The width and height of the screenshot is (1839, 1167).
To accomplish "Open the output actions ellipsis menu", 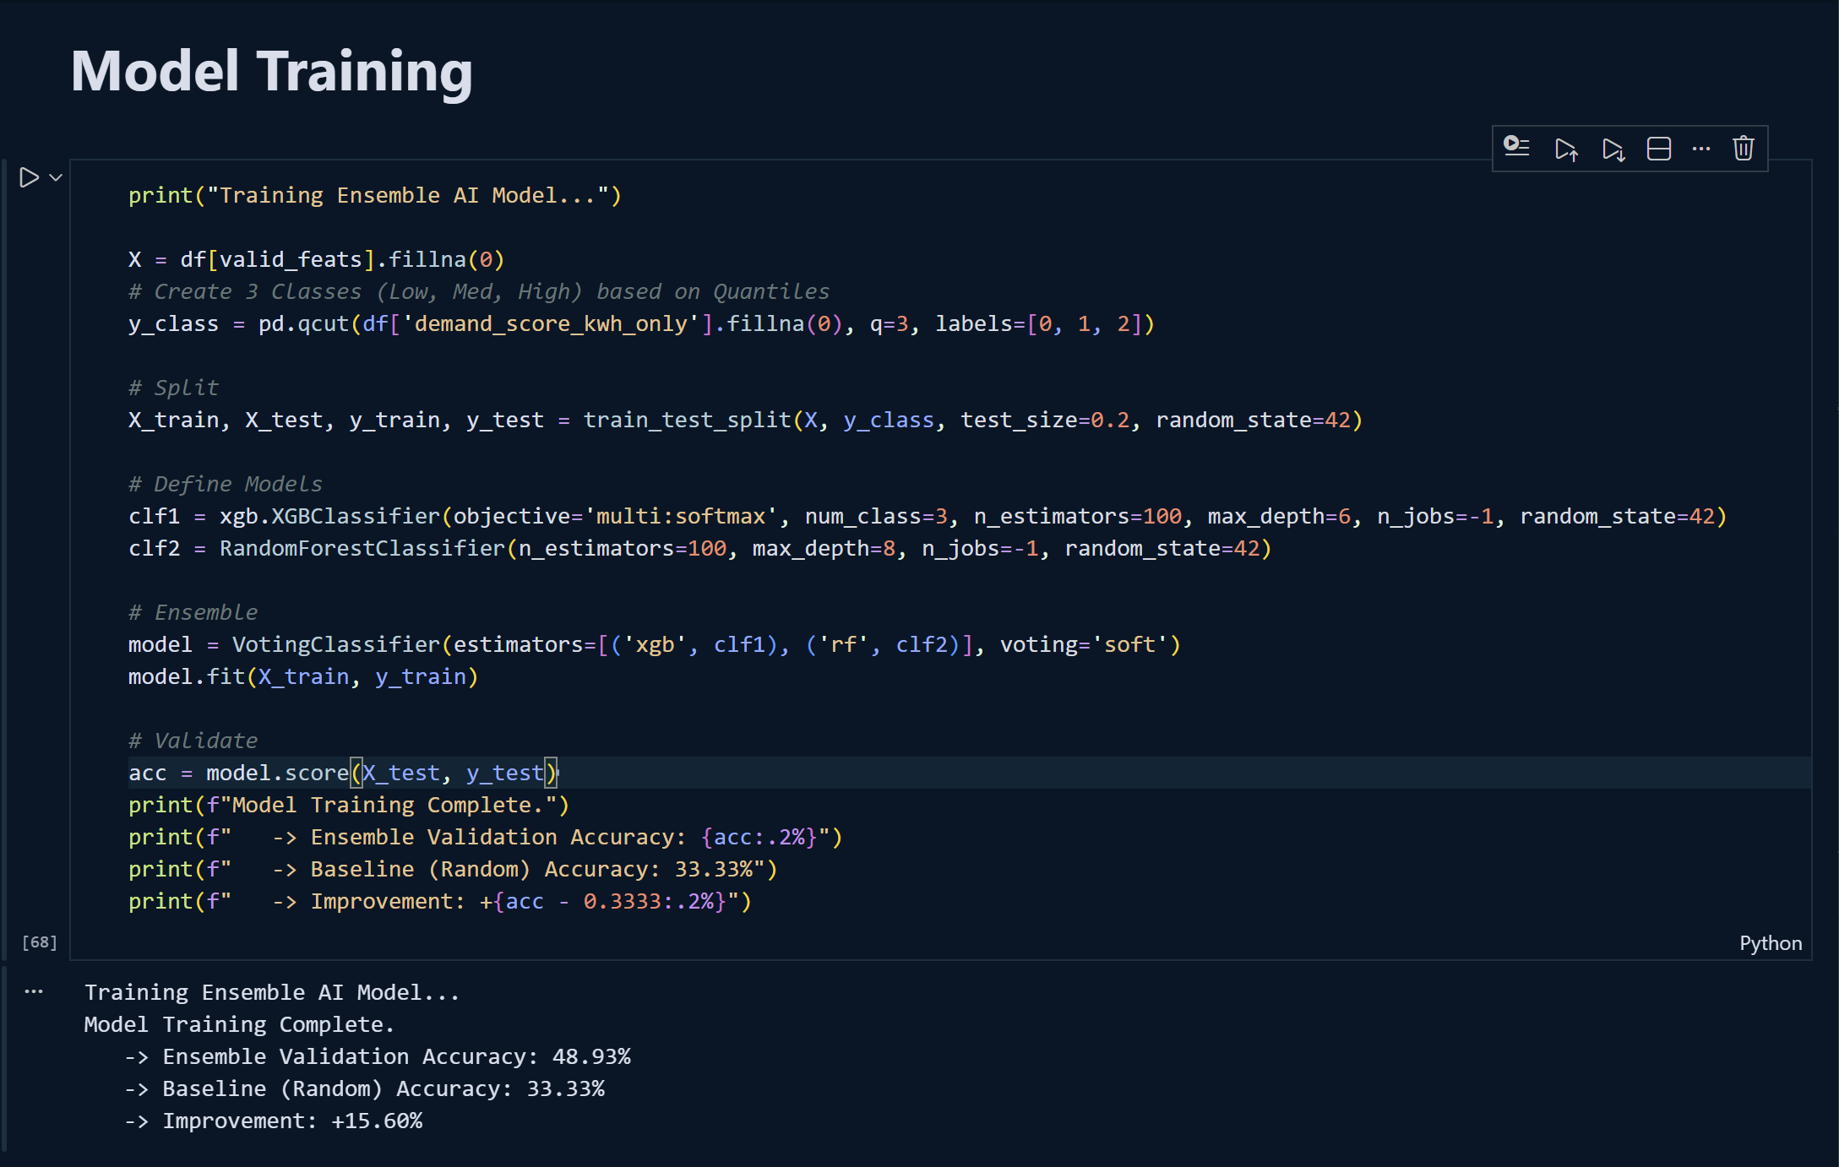I will tap(34, 991).
